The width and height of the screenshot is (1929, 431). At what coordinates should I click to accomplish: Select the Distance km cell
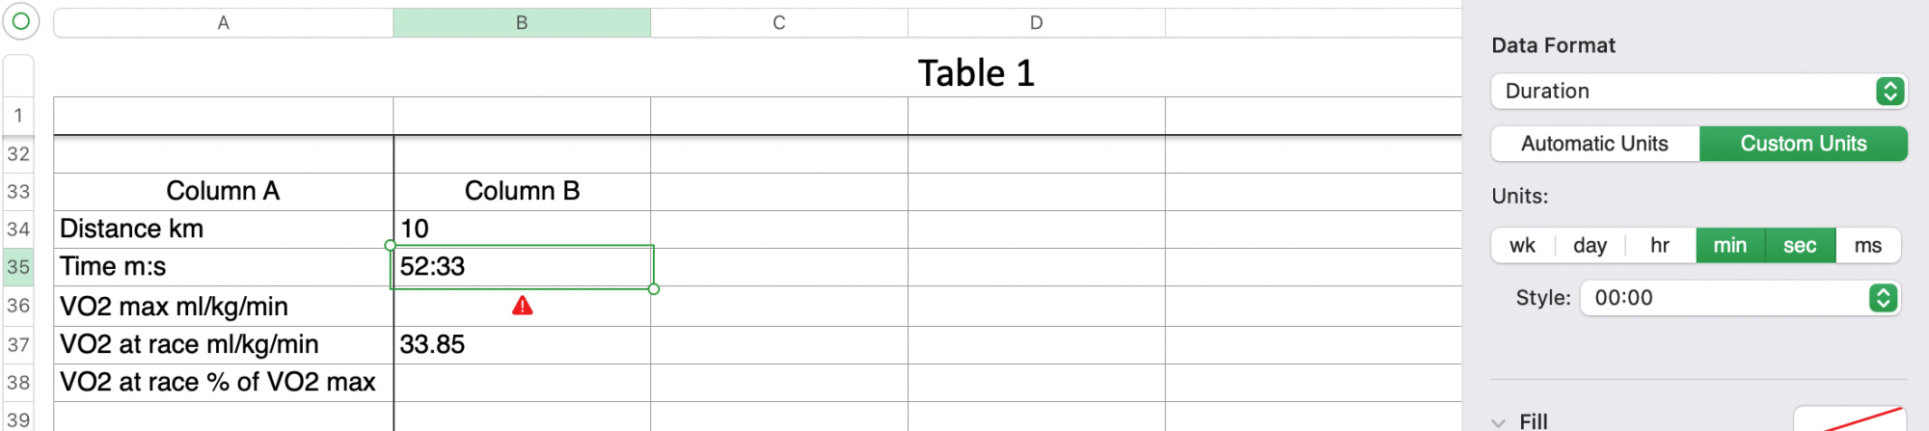223,229
